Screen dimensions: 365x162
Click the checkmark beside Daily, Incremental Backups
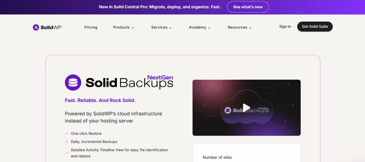[67, 142]
